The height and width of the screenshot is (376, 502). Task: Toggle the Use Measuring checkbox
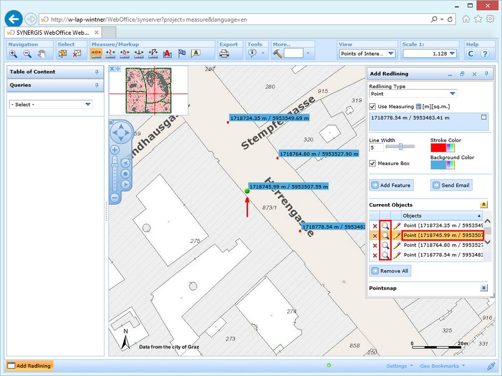pyautogui.click(x=372, y=106)
